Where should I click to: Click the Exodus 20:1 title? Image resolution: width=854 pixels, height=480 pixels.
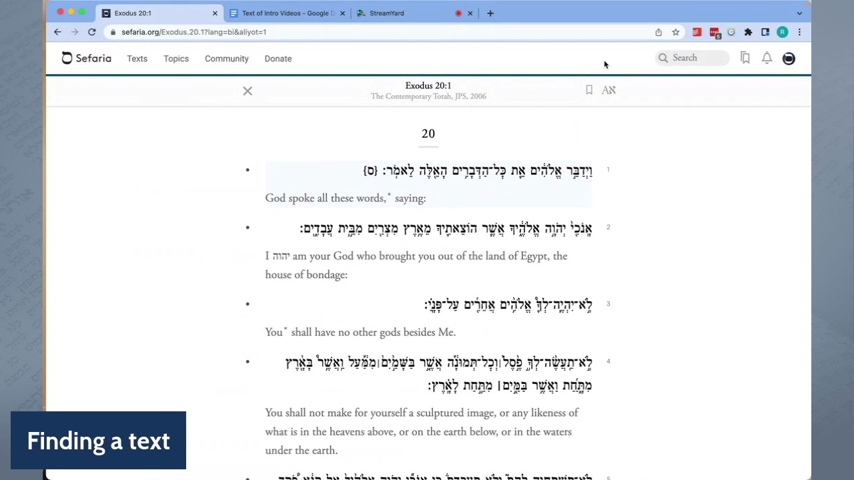click(x=428, y=85)
